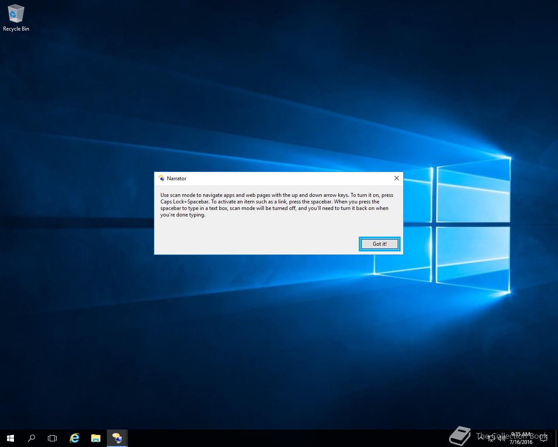This screenshot has width=558, height=447.
Task: Click the Got it! button
Action: point(379,244)
